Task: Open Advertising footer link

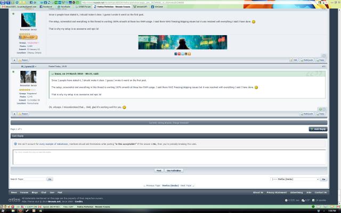Action: click(296, 193)
